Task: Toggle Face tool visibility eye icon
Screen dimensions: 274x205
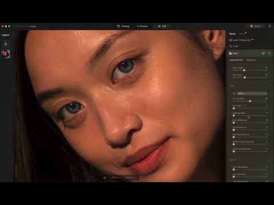Action: [263, 54]
